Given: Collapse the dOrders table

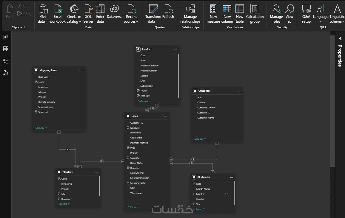Looking at the screenshot, I should click(x=64, y=204).
